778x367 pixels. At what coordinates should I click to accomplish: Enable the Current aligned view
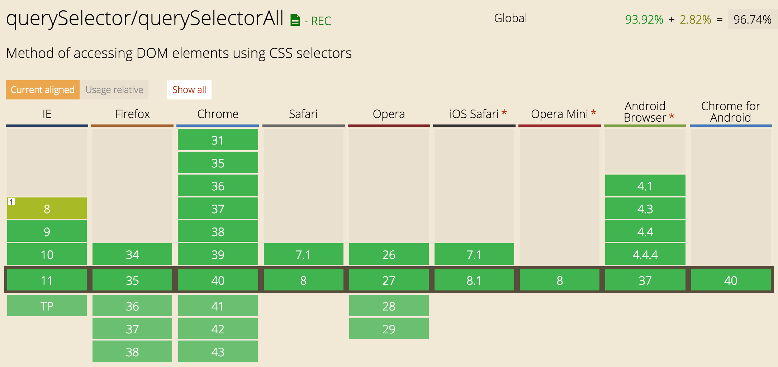coord(43,90)
